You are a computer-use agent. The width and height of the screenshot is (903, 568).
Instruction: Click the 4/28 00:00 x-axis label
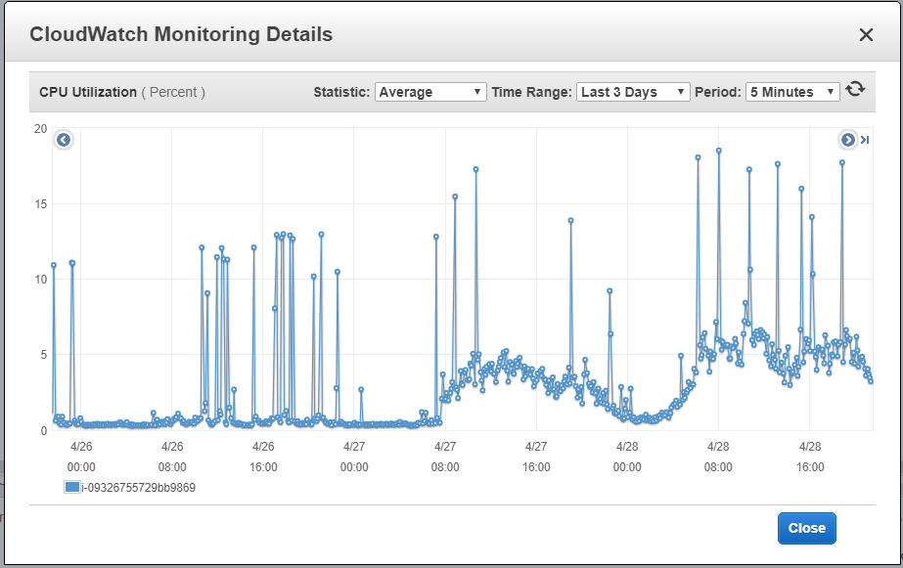pyautogui.click(x=627, y=456)
